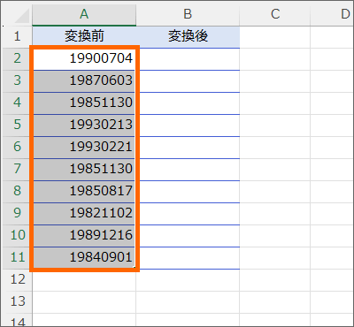Select row 9 header
This screenshot has height=327, width=354.
coord(17,214)
